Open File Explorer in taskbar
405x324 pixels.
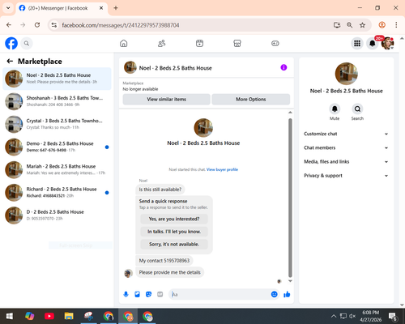click(69, 316)
